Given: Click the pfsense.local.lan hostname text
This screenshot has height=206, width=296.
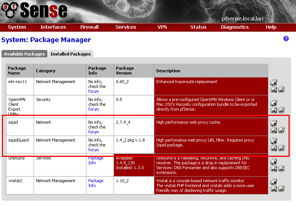Looking at the screenshot, I should [243, 19].
